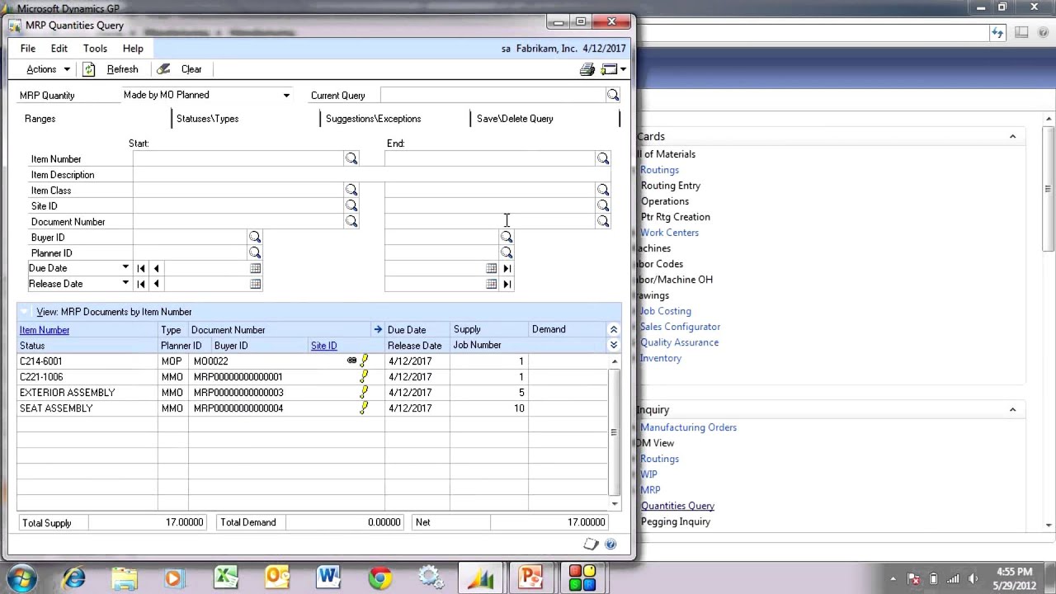Switch to Save\Delete Query tab
Image resolution: width=1056 pixels, height=594 pixels.
[515, 119]
